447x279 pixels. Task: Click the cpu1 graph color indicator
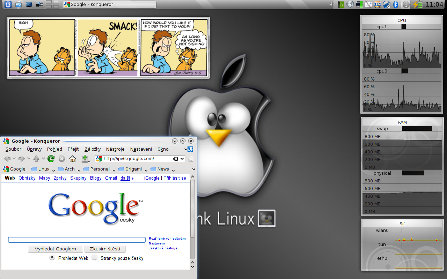point(404,27)
